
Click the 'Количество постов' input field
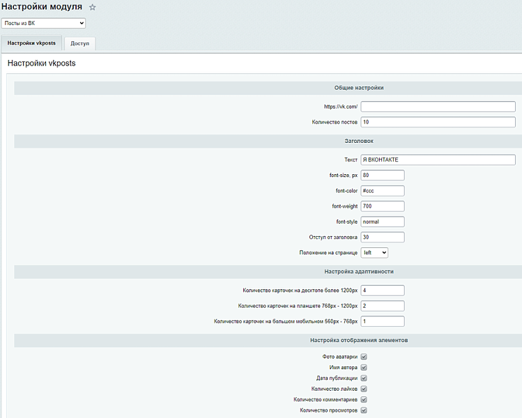[x=438, y=122]
